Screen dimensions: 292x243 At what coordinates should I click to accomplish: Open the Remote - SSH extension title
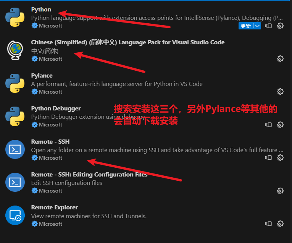[x=50, y=142]
